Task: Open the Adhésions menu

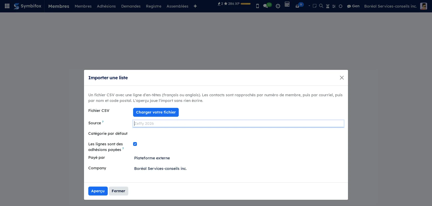Action: coord(106,6)
